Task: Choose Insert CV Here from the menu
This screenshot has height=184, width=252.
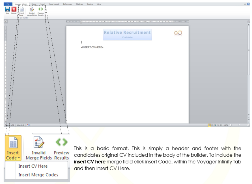Action: click(x=33, y=166)
